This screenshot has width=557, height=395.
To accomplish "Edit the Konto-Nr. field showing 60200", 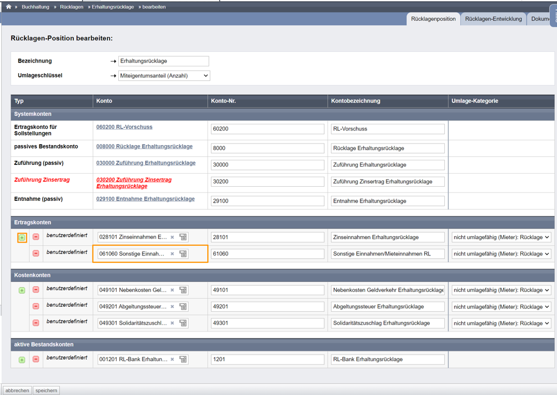I will click(268, 129).
